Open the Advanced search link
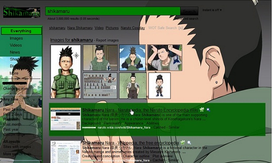Screen dimensions: 272x163 point(187,19)
